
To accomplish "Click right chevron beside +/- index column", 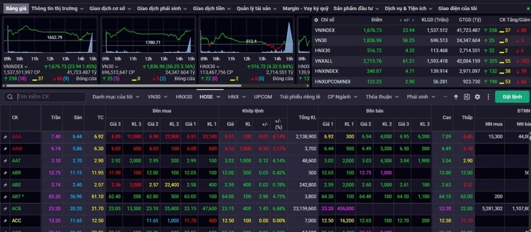I will click(413, 20).
